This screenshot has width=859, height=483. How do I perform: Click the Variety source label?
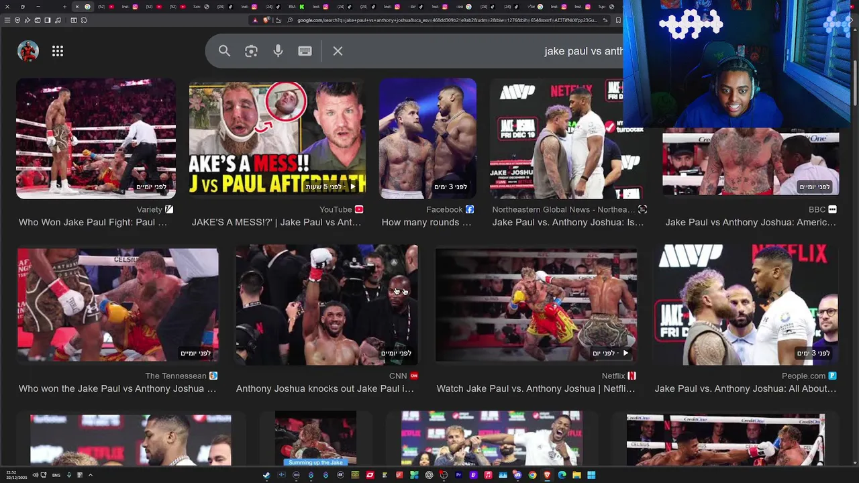[x=149, y=209]
